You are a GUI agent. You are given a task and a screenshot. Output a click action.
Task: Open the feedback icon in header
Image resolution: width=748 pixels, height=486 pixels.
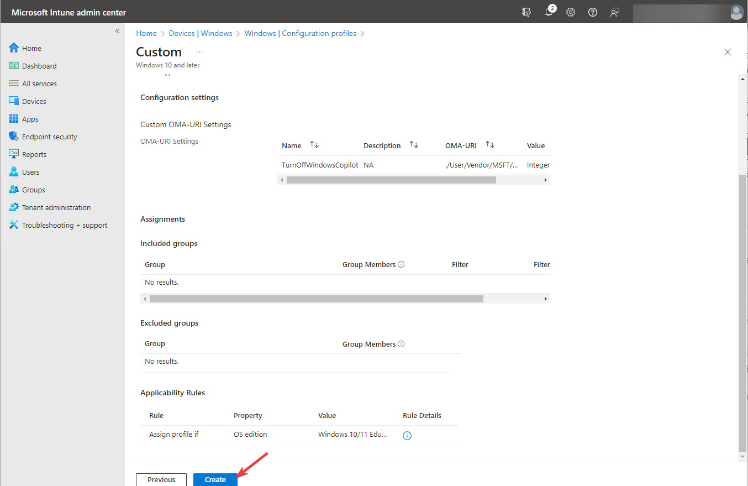615,12
